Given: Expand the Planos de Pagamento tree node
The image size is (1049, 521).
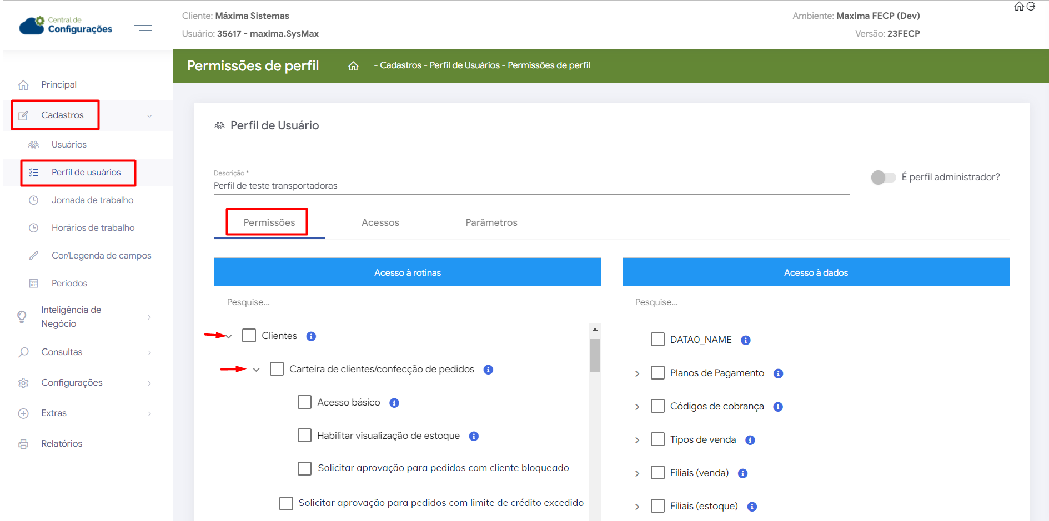Looking at the screenshot, I should [x=637, y=373].
